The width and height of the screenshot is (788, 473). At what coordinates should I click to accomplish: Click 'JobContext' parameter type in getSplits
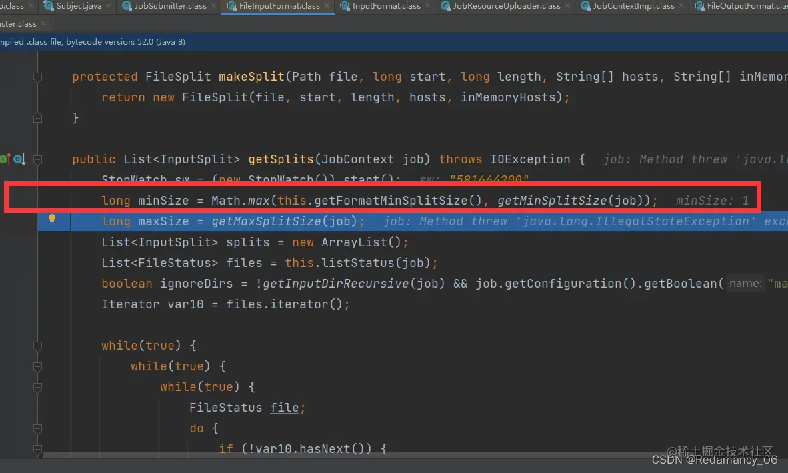pyautogui.click(x=358, y=159)
